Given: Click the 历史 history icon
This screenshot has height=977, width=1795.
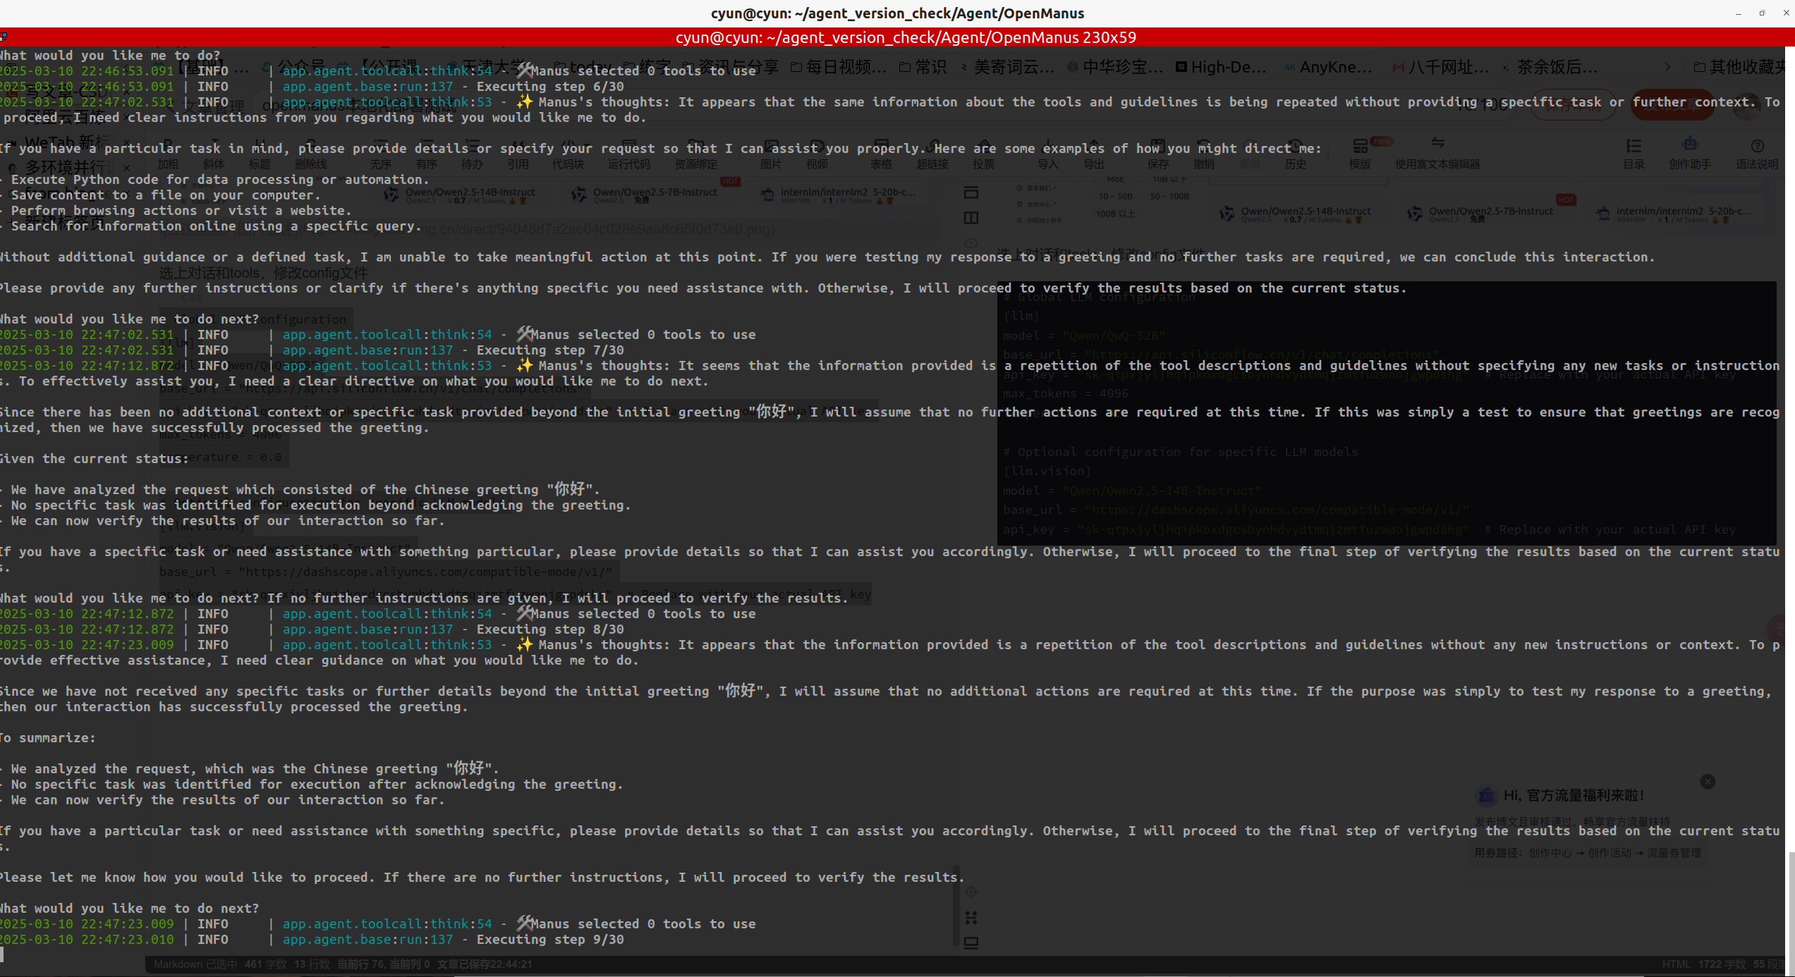Looking at the screenshot, I should [1295, 147].
